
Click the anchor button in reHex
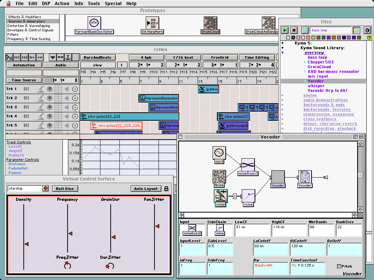[68, 57]
